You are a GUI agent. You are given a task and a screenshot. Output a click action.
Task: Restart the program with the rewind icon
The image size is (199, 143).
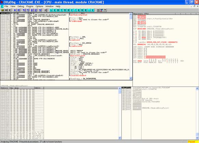click(x=6, y=10)
